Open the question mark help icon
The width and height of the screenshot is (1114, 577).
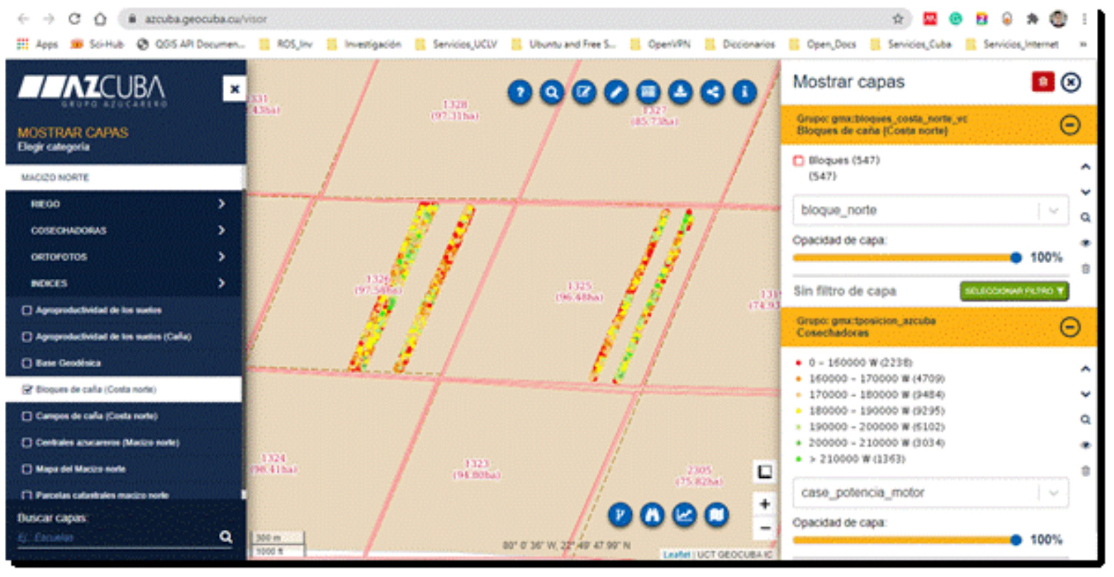[520, 92]
